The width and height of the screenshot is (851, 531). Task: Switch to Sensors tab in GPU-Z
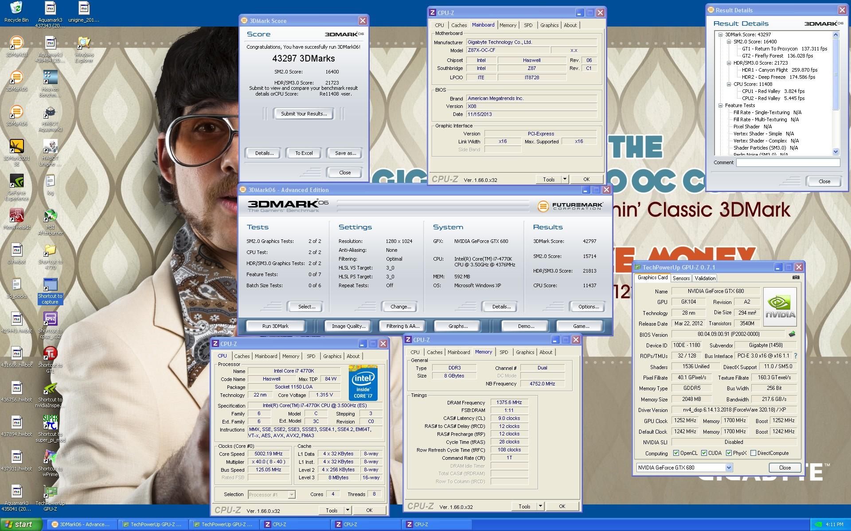click(x=681, y=278)
